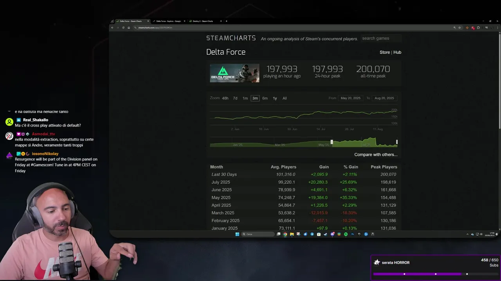Set chart zoom to 6m
The height and width of the screenshot is (281, 501).
(265, 98)
